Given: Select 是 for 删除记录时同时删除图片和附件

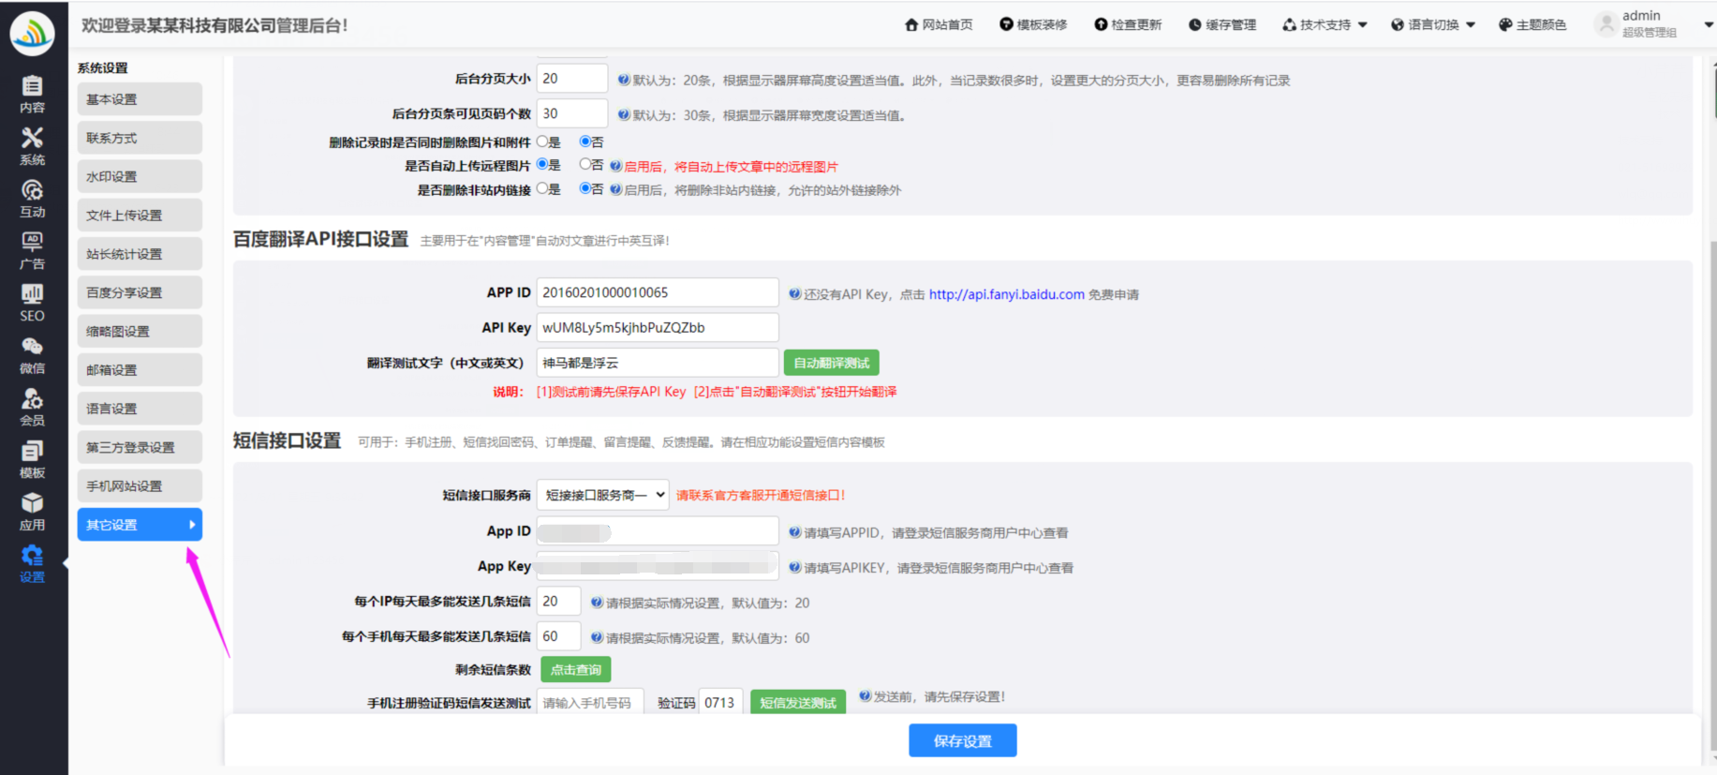Looking at the screenshot, I should pyautogui.click(x=542, y=142).
